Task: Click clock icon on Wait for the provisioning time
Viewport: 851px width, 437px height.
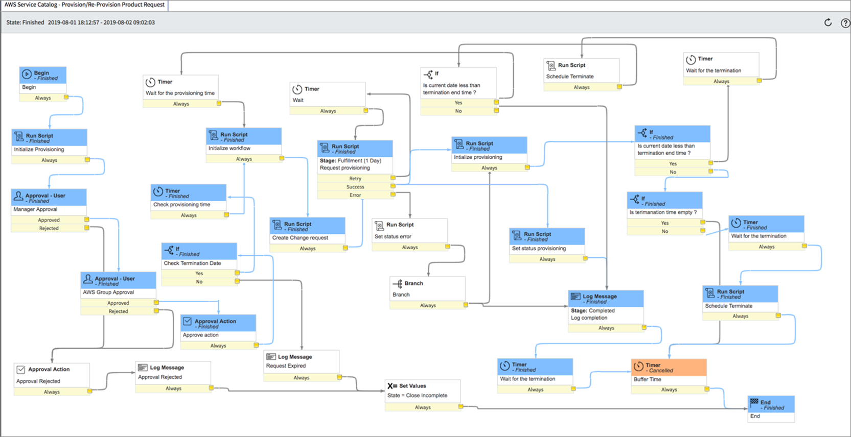Action: click(x=150, y=82)
